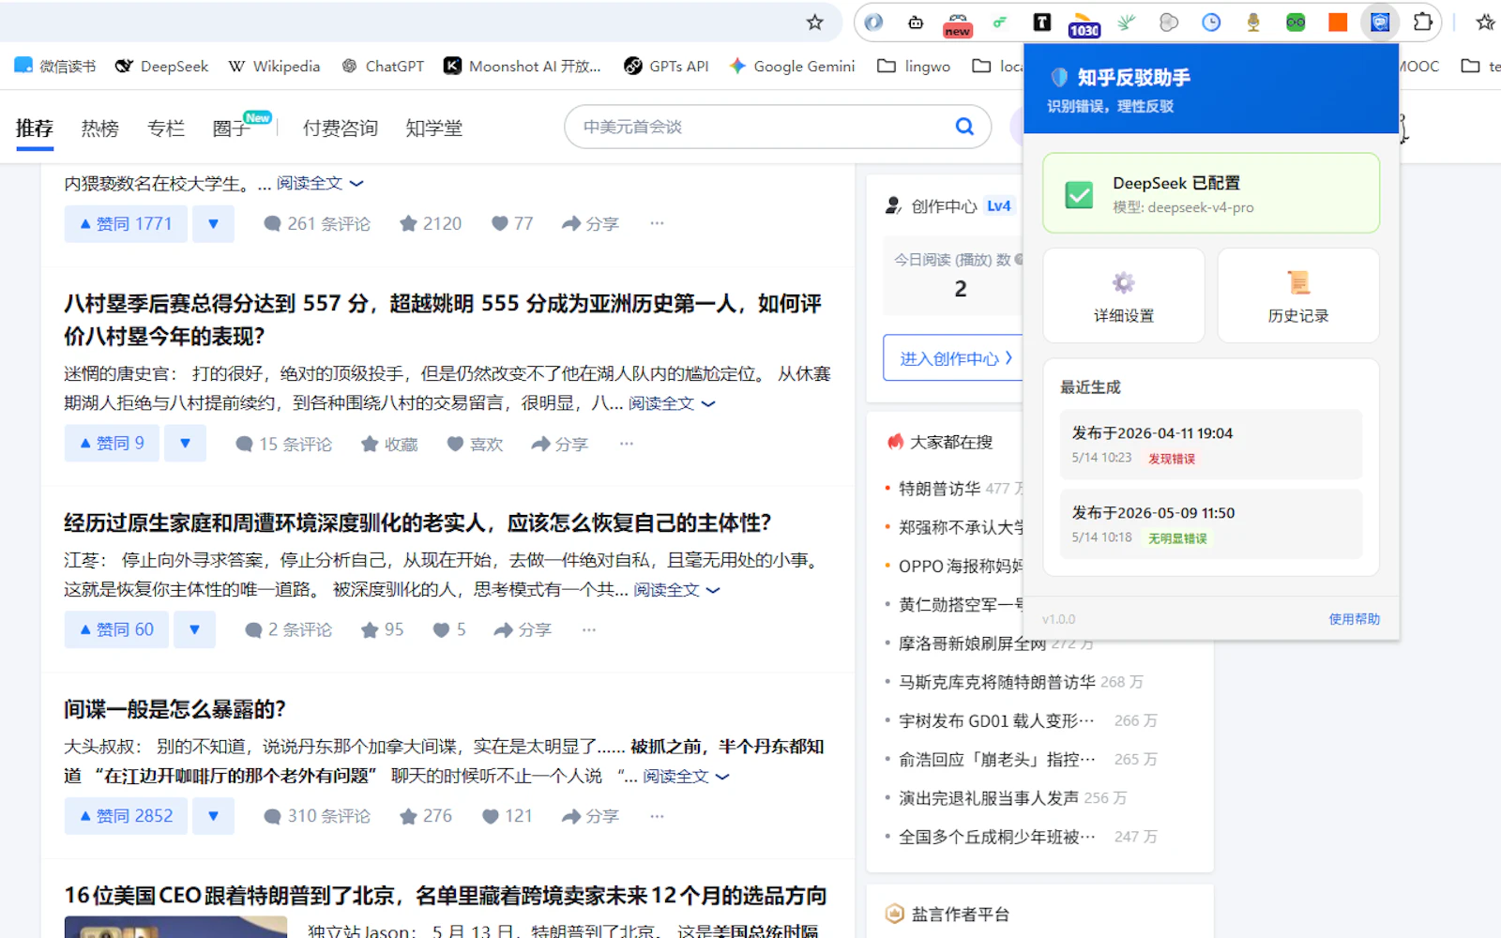Upvote the answer with 赞同 1771

pos(126,224)
